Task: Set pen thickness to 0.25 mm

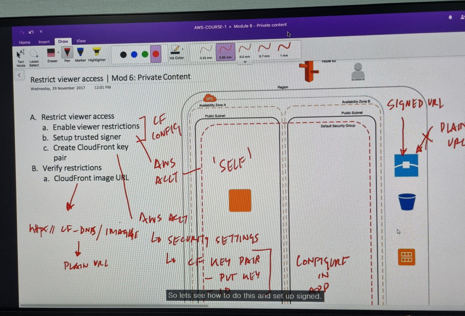Action: 205,52
